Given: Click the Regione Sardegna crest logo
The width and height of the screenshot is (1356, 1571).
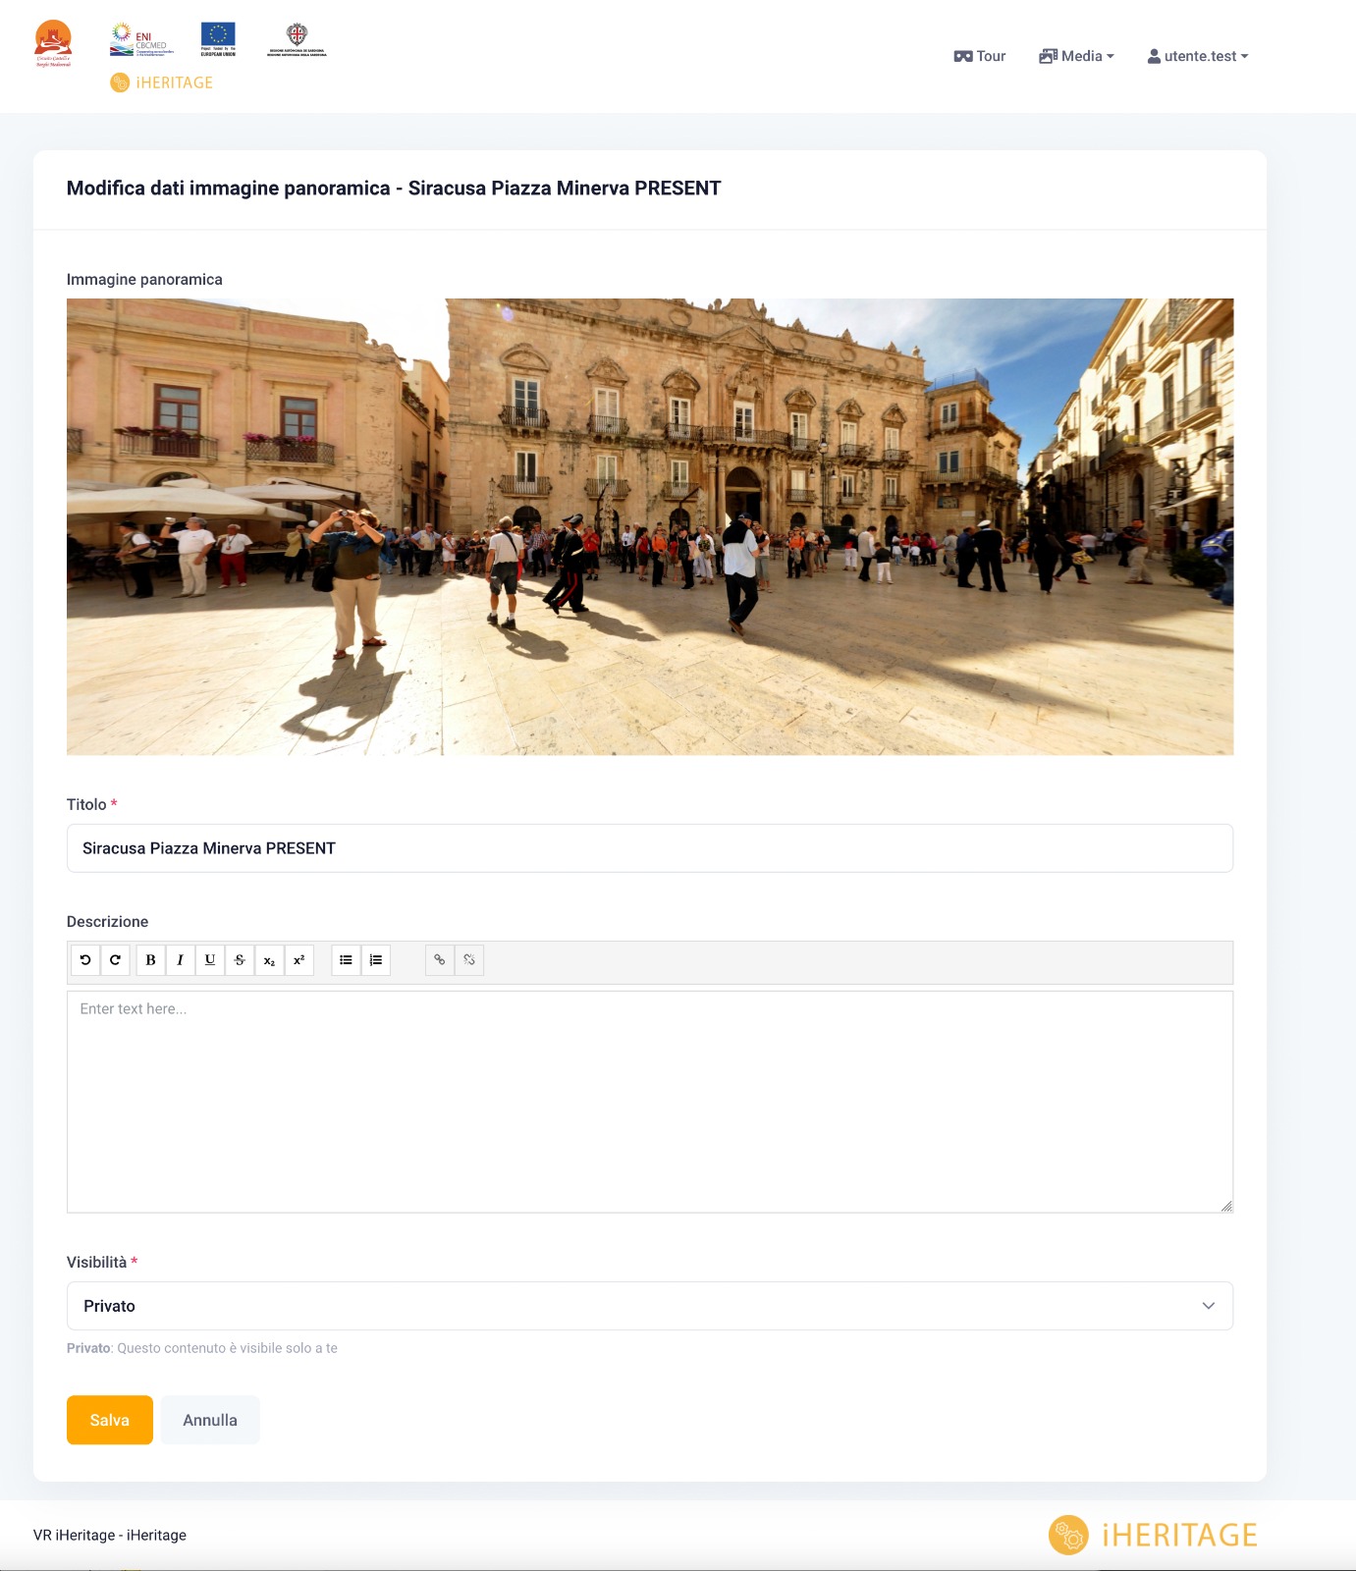Looking at the screenshot, I should click(297, 40).
